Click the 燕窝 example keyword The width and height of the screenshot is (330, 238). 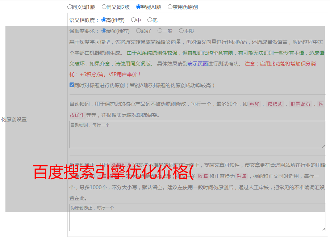coord(254,104)
